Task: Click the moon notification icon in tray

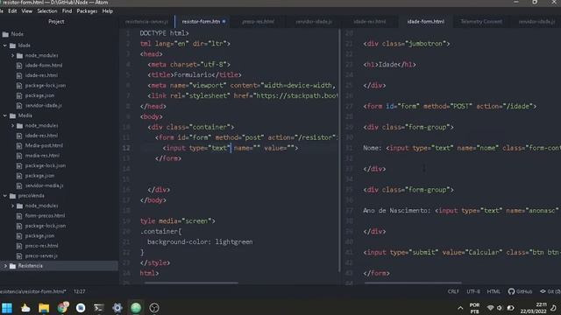Action: (553, 308)
